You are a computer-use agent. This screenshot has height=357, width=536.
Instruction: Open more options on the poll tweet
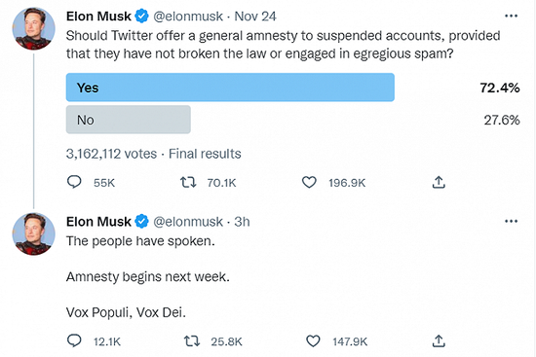click(511, 16)
